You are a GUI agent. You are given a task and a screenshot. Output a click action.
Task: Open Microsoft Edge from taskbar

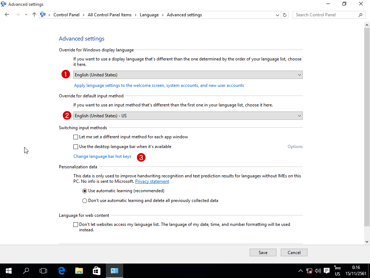pyautogui.click(x=62, y=270)
